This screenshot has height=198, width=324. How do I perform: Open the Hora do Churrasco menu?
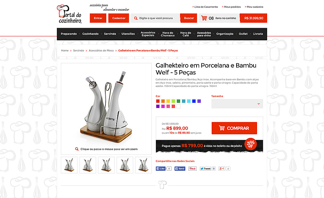click(x=167, y=34)
